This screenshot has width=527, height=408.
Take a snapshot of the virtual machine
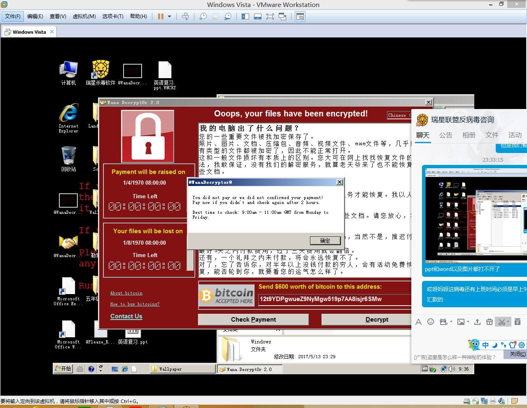[203, 16]
